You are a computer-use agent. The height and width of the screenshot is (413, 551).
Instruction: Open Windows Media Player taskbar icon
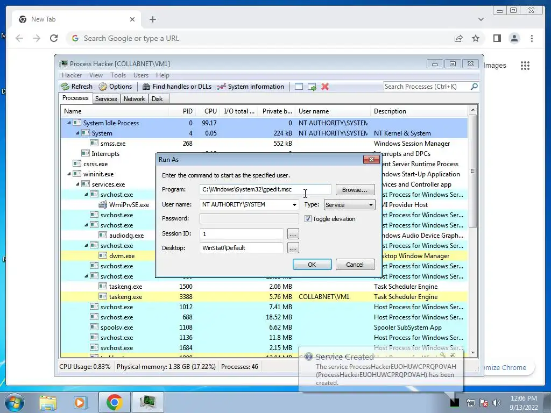80,402
